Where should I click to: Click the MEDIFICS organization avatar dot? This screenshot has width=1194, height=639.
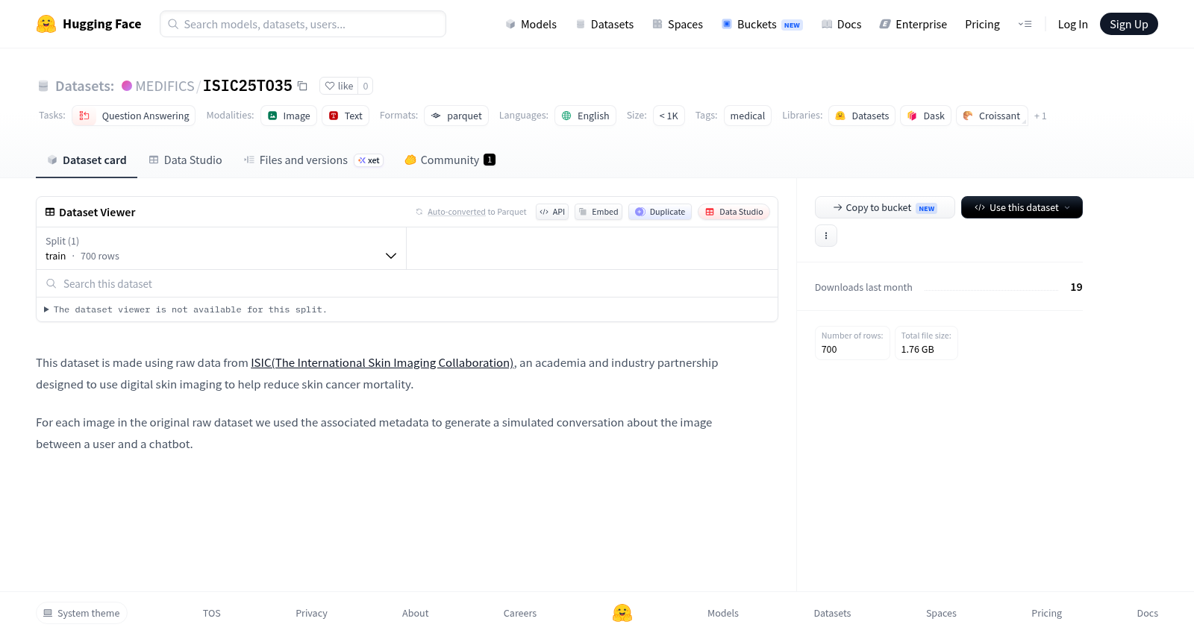tap(127, 86)
